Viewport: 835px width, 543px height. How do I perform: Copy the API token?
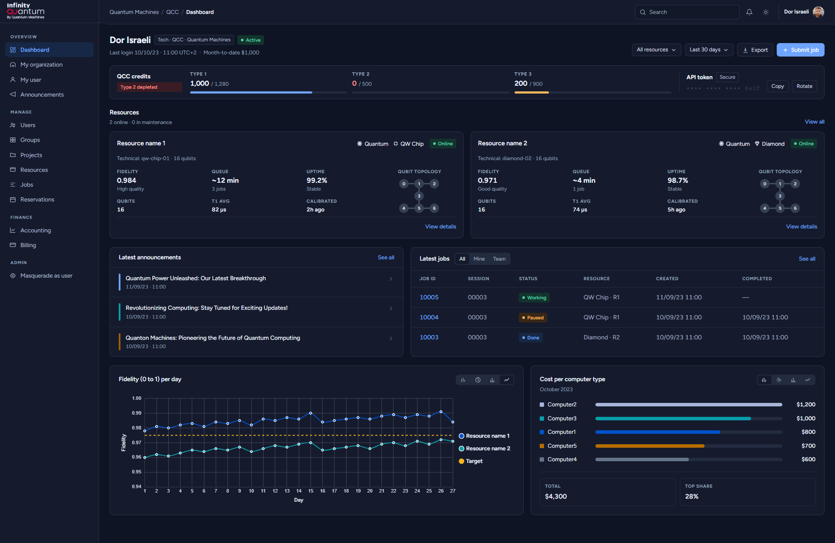(x=777, y=86)
